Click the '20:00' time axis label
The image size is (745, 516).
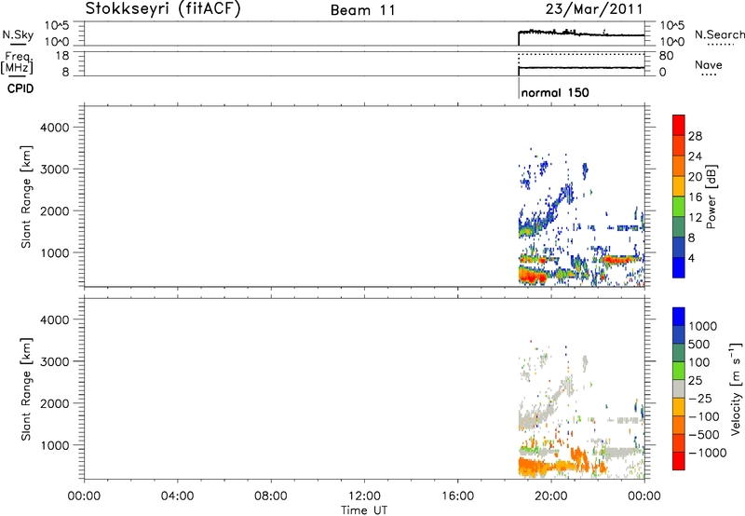coord(551,496)
